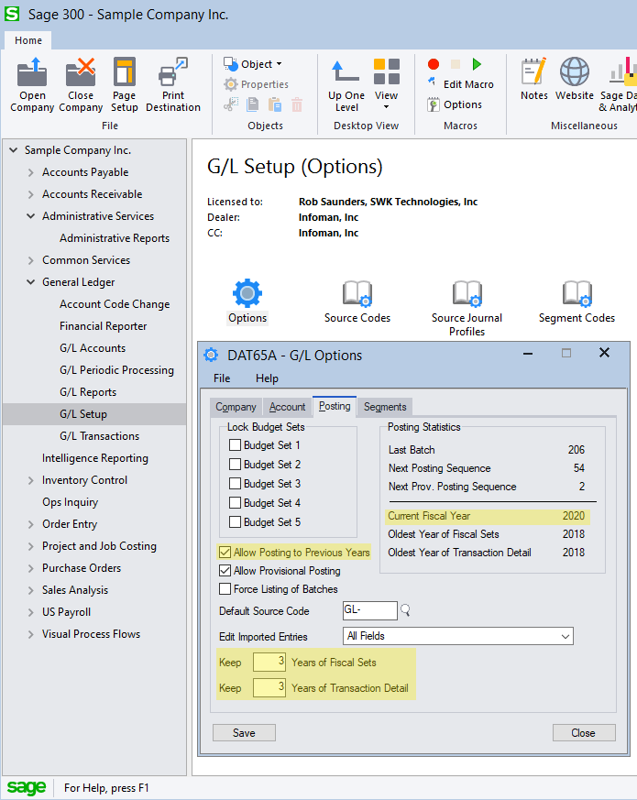The height and width of the screenshot is (800, 637).
Task: Click the copy icon in Objects group
Action: tap(253, 104)
